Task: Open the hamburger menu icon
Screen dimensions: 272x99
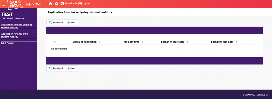Action: tap(4, 4)
